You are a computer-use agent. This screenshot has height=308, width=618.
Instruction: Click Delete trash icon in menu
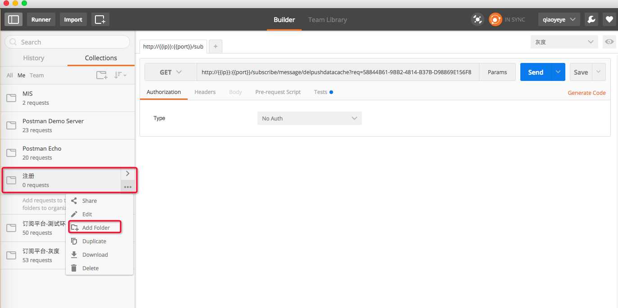74,268
